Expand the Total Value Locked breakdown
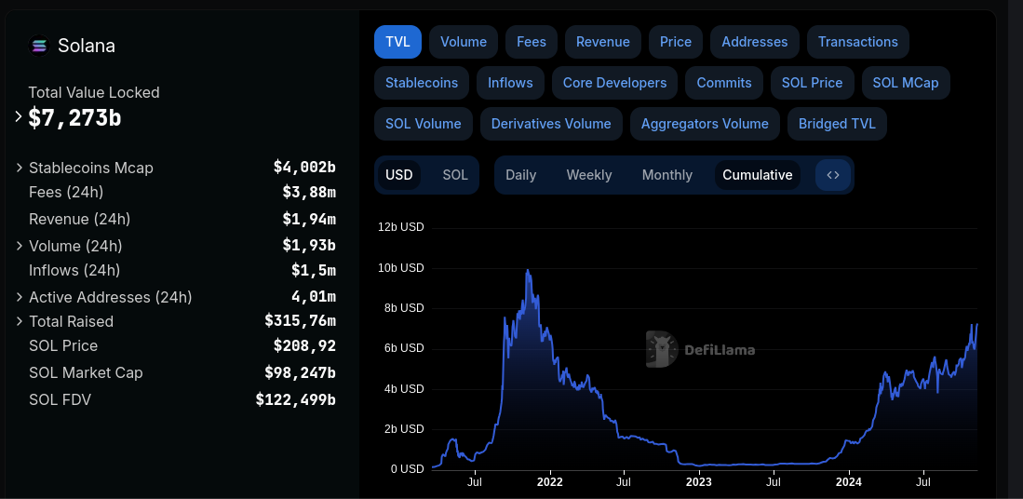 pyautogui.click(x=18, y=117)
